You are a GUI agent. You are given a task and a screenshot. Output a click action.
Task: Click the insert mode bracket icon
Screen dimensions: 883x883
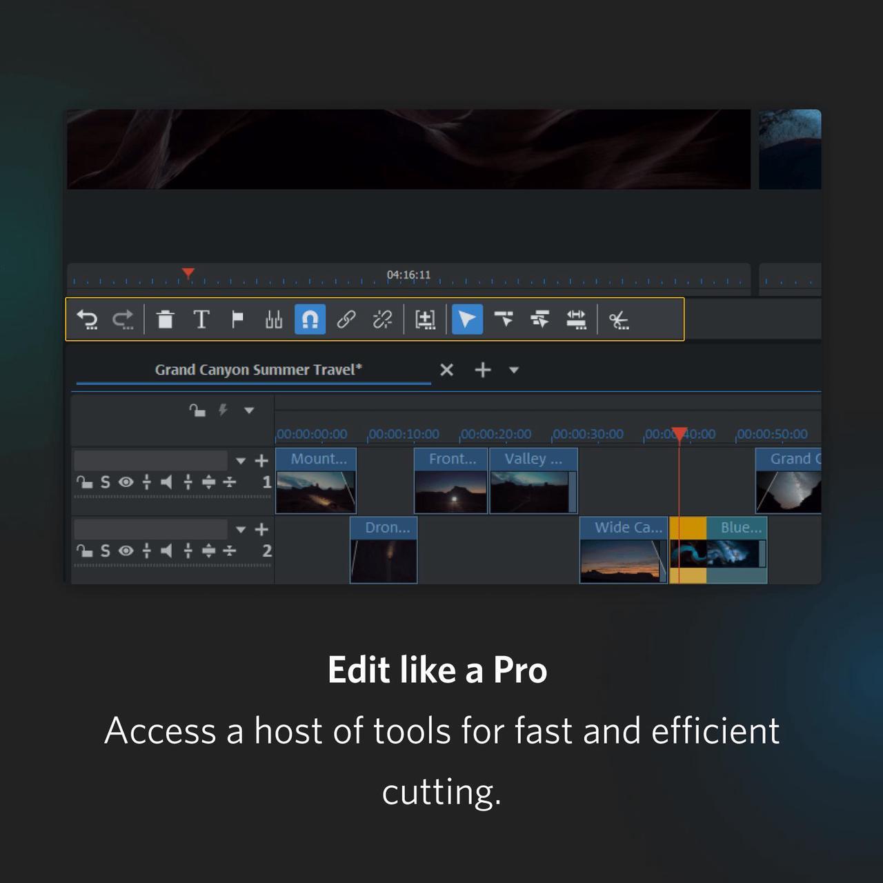pyautogui.click(x=425, y=319)
